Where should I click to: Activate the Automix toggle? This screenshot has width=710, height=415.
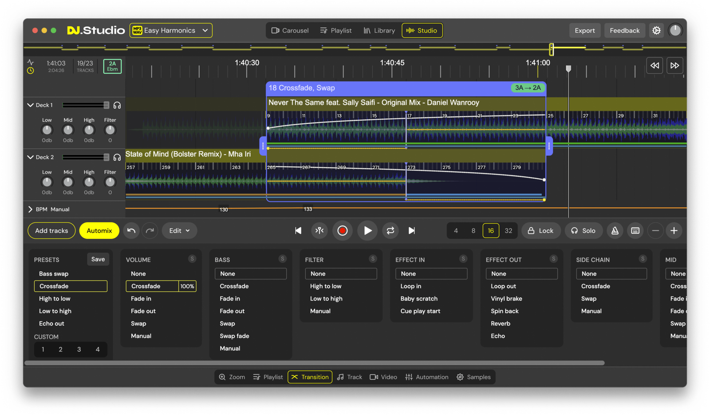click(99, 230)
